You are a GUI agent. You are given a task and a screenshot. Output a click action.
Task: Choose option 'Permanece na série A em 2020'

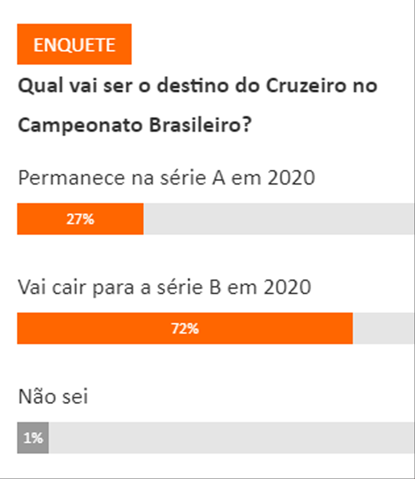click(x=167, y=178)
